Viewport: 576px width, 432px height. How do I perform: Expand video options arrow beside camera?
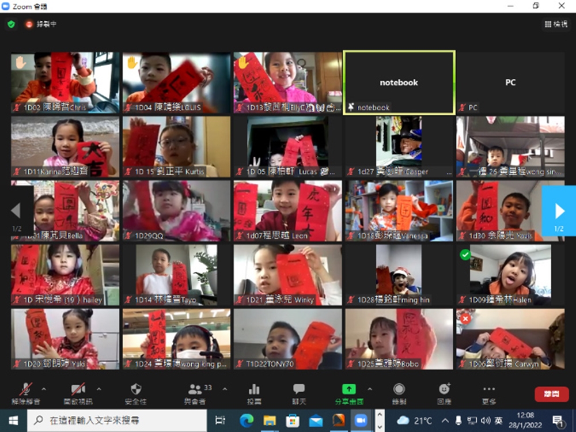pos(99,389)
